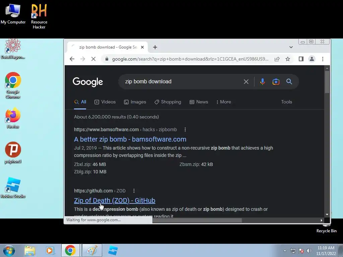Viewport: 343px width, 257px height.
Task: Open Windows Media Player taskbar icon
Action: [50, 251]
